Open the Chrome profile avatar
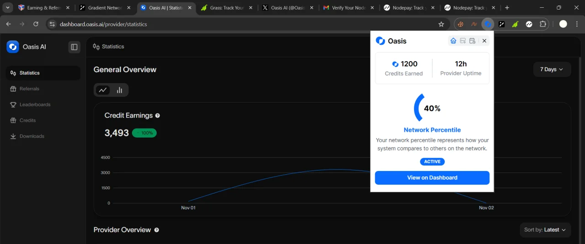Viewport: 585px width, 244px height. [x=563, y=24]
